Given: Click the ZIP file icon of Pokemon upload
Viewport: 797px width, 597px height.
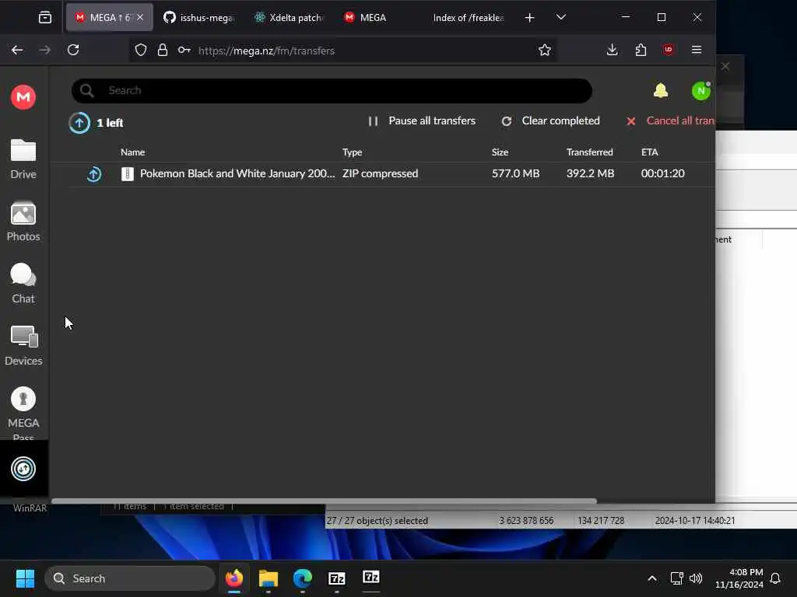Looking at the screenshot, I should tap(127, 174).
